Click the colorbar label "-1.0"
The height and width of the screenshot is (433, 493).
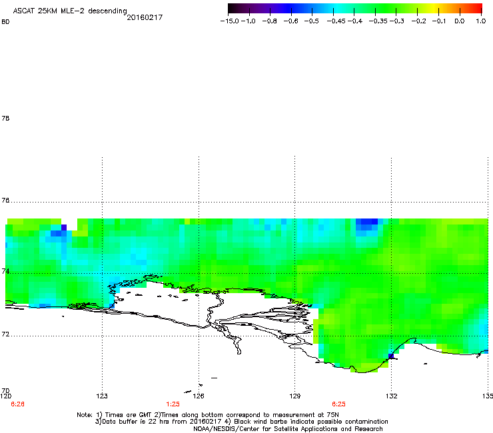(248, 21)
